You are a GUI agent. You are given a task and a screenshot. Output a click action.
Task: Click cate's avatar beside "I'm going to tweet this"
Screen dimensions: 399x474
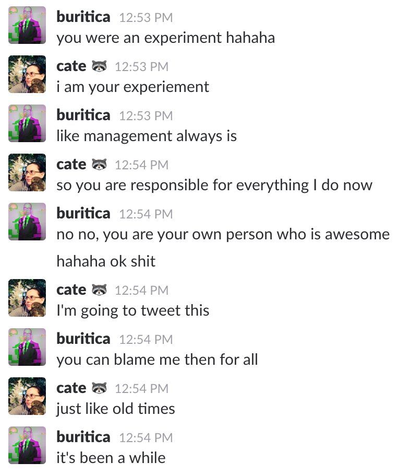pos(27,298)
